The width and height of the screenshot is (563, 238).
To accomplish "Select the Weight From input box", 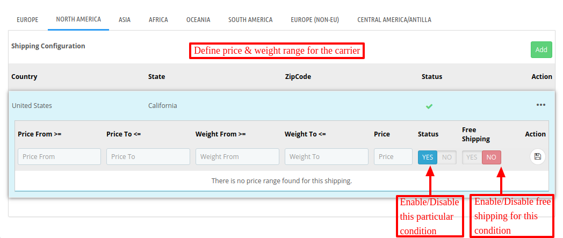I will coord(237,156).
